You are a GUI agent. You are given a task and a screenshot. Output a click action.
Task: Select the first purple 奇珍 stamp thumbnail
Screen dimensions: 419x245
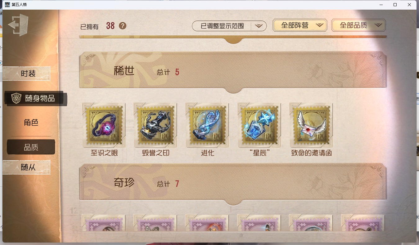[103, 223]
